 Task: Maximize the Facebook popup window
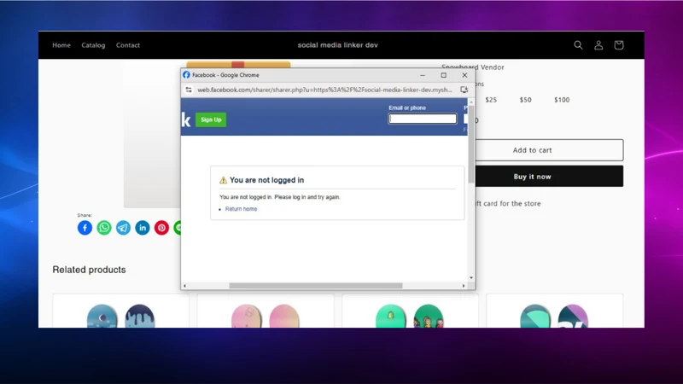tap(443, 75)
